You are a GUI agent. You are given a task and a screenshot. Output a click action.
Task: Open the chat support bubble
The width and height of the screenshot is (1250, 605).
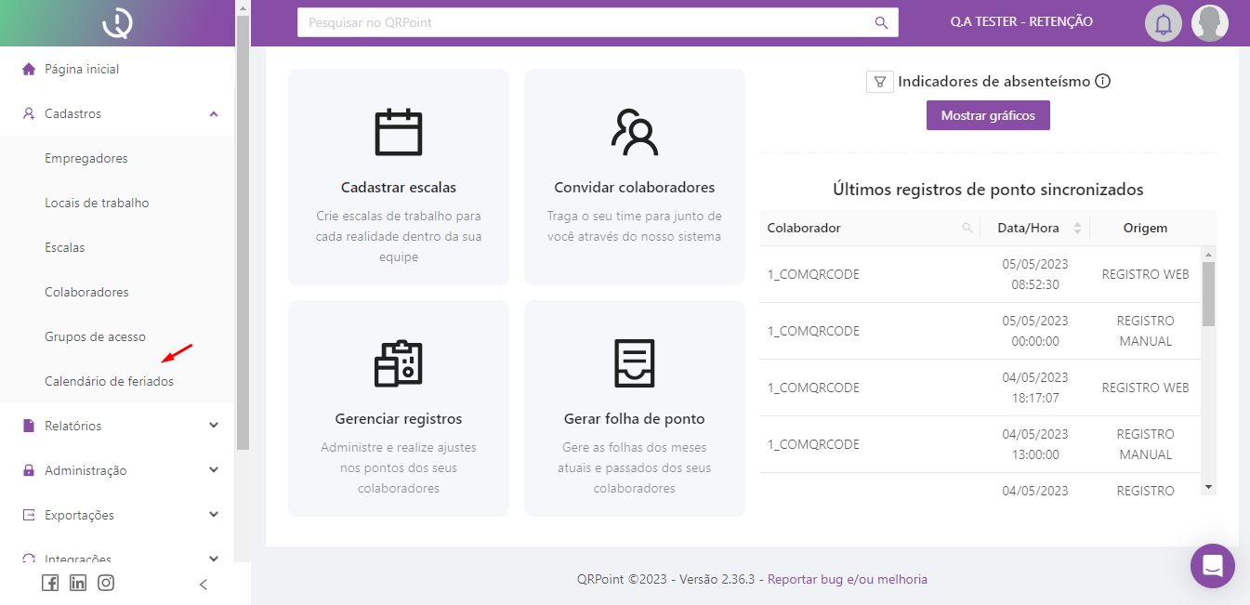click(x=1212, y=565)
